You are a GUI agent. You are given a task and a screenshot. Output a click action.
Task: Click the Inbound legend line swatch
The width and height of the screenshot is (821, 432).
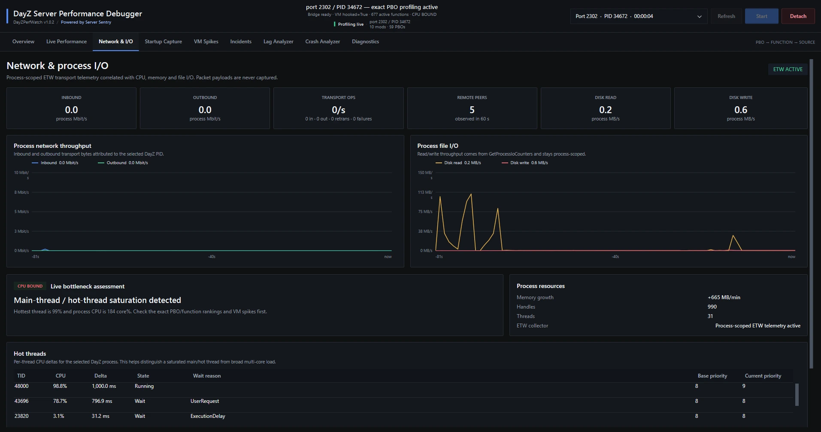35,163
